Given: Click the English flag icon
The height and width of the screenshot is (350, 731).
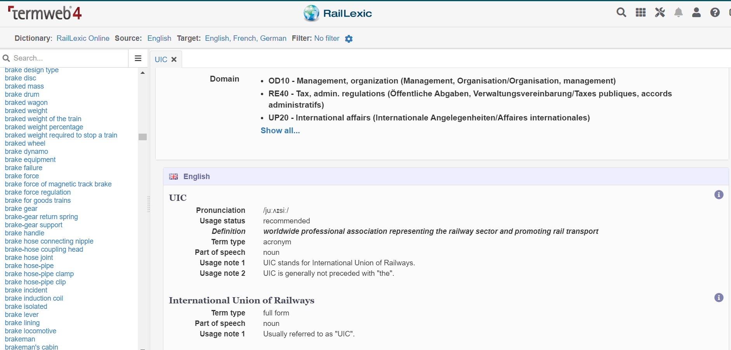Looking at the screenshot, I should pyautogui.click(x=174, y=176).
